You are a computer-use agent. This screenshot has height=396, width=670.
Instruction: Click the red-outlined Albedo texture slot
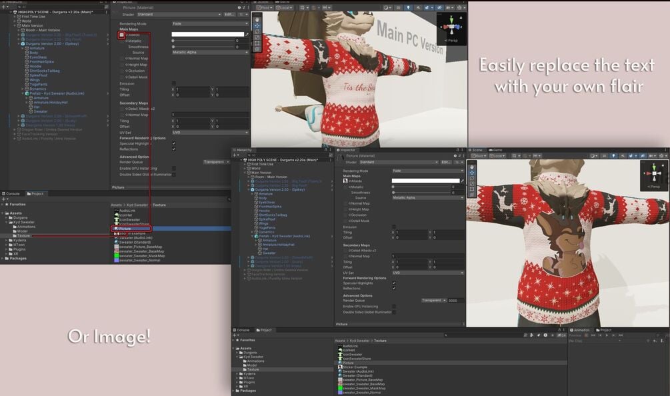point(121,35)
